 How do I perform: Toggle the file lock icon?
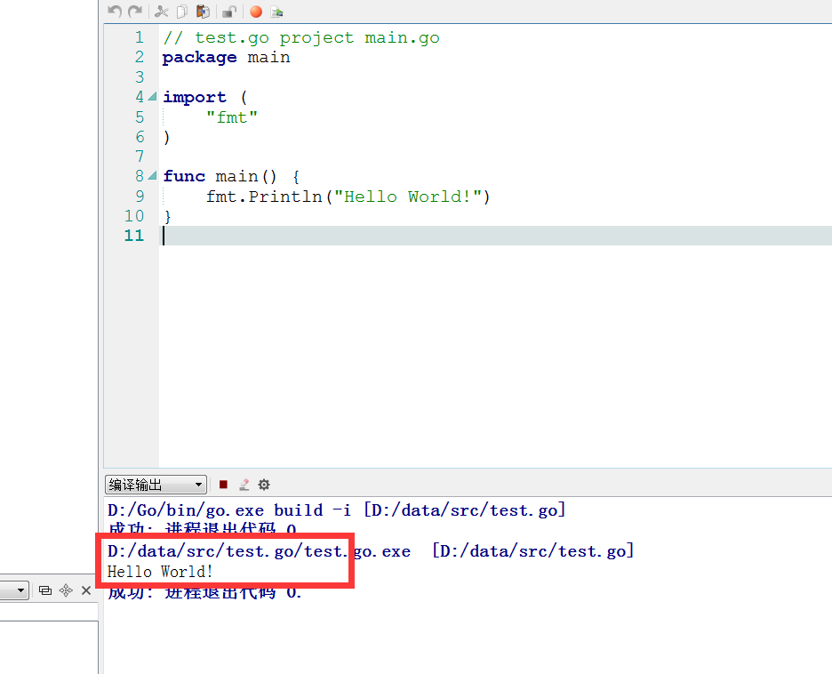pos(228,12)
